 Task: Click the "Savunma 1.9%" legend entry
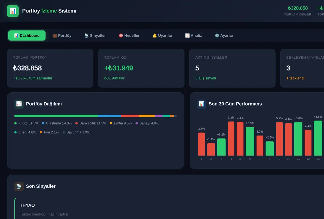[76, 132]
